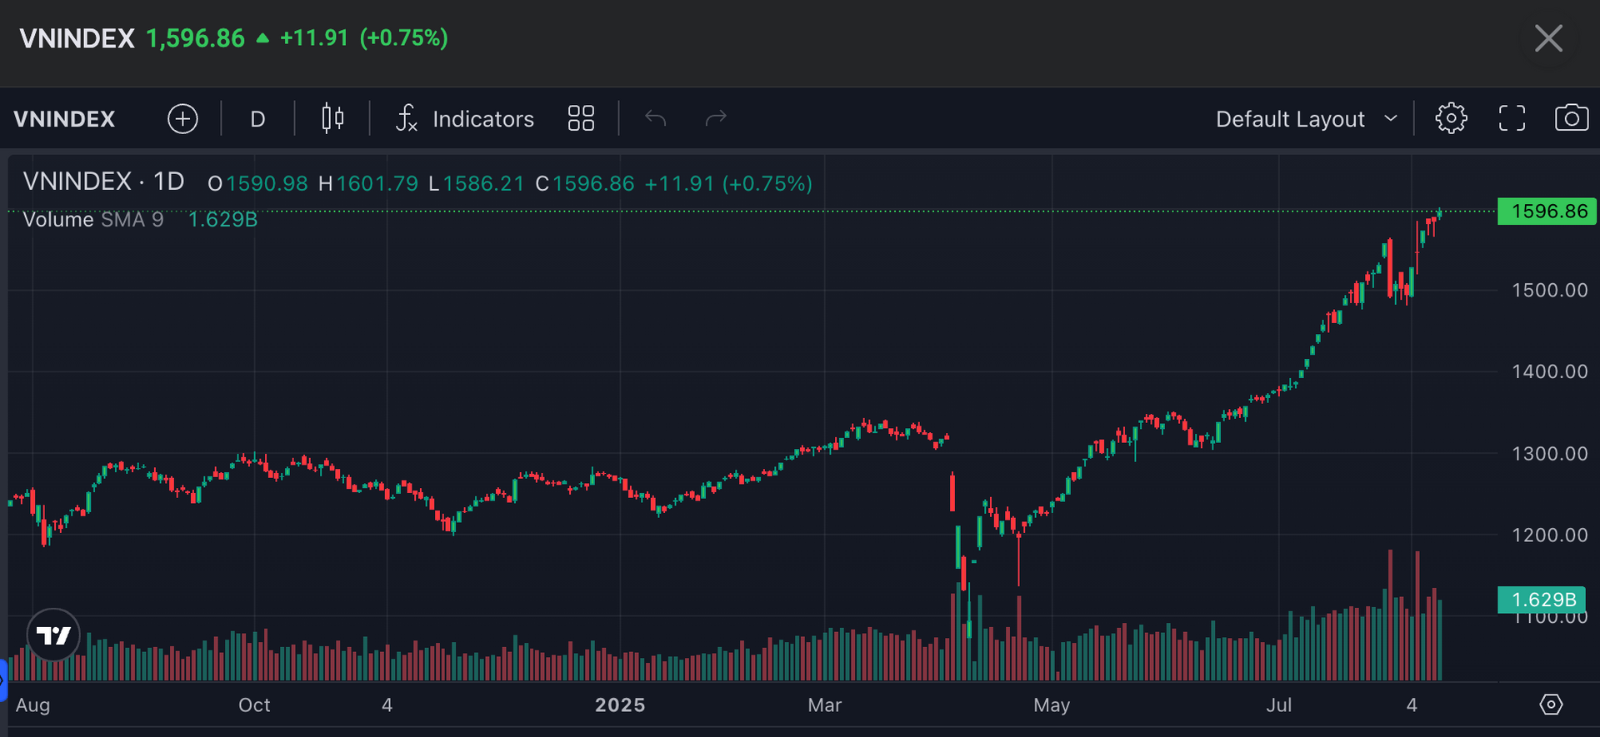
Task: Open time axis settings icon at bottom right
Action: [x=1551, y=705]
